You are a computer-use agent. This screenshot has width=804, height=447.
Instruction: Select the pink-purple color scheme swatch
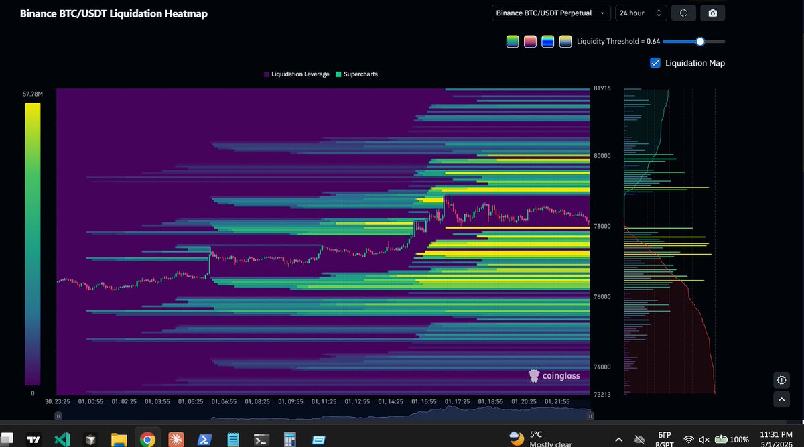(x=530, y=42)
